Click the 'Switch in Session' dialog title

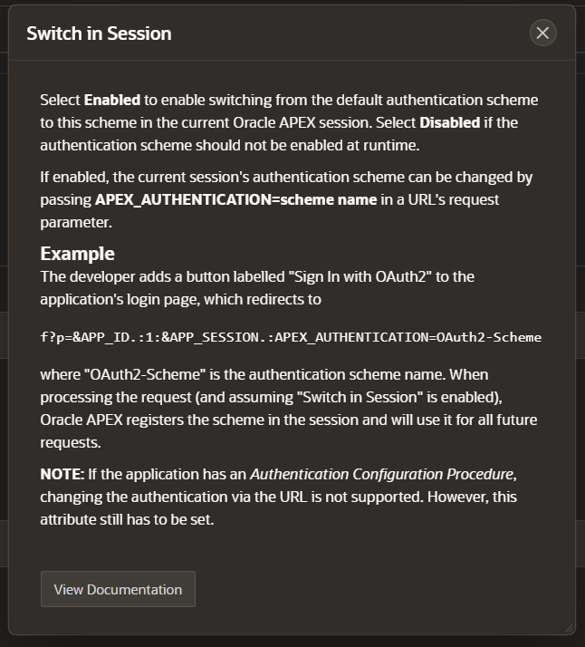point(99,34)
